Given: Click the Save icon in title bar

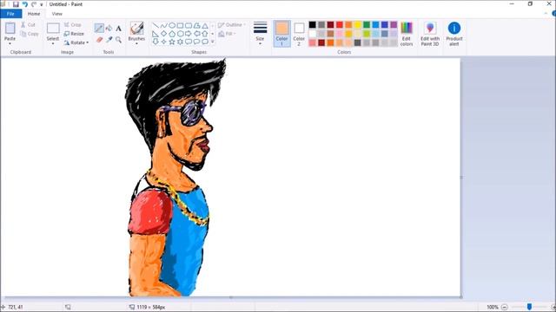Looking at the screenshot, I should click(x=16, y=4).
